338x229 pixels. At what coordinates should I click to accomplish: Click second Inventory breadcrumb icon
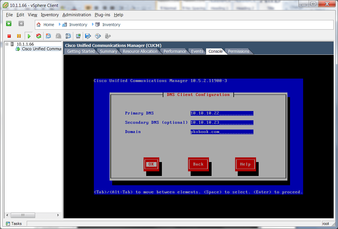[x=98, y=25]
